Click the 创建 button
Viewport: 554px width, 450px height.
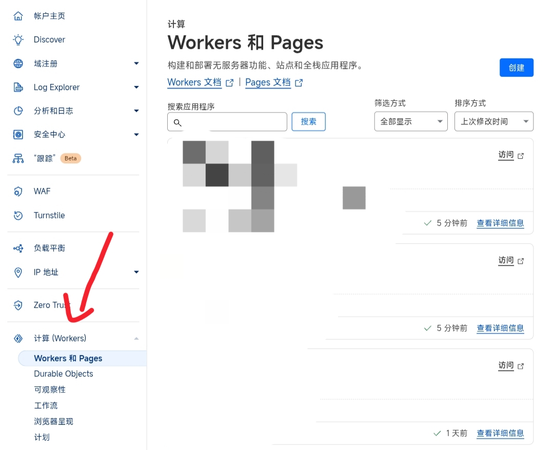pos(517,67)
